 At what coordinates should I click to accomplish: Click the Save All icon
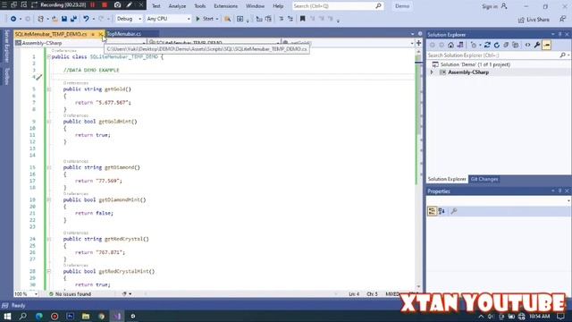tap(73, 19)
